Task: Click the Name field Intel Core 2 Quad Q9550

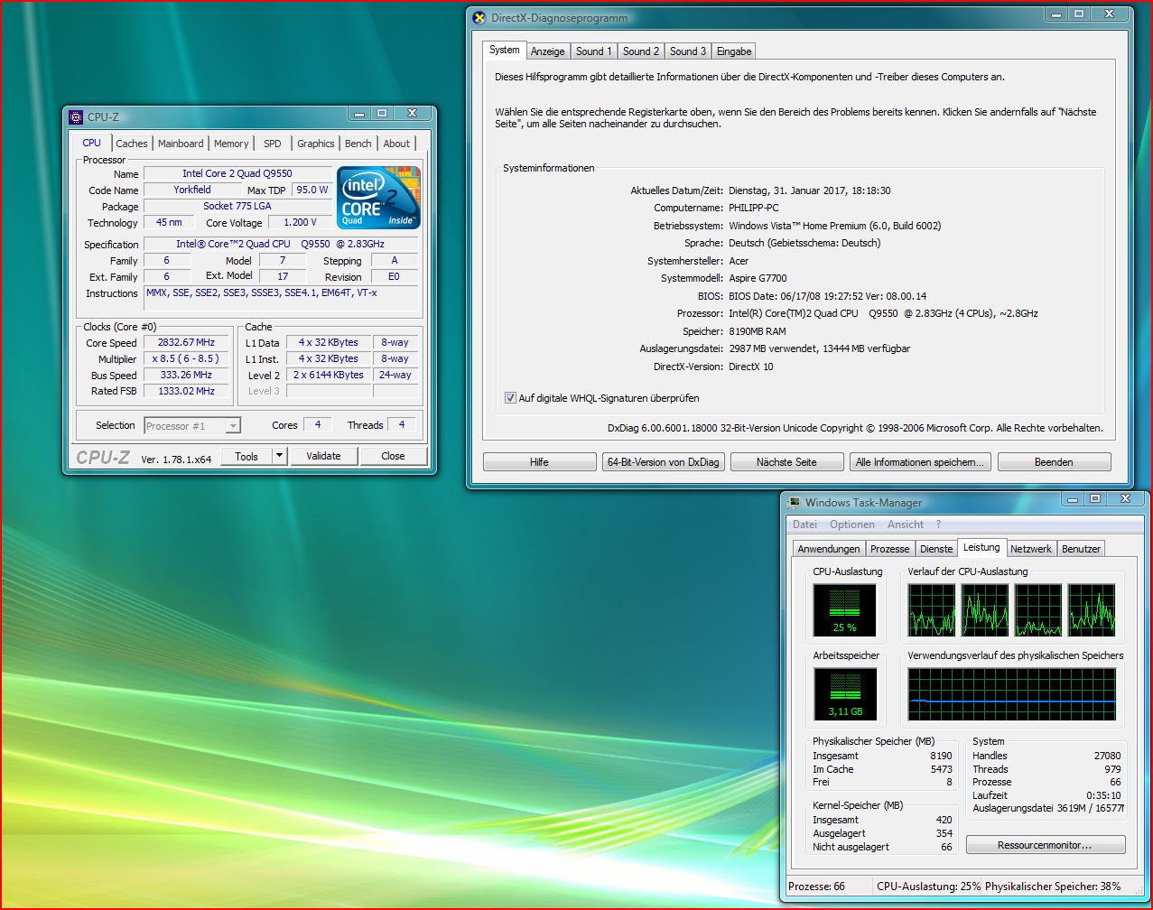Action: tap(237, 173)
